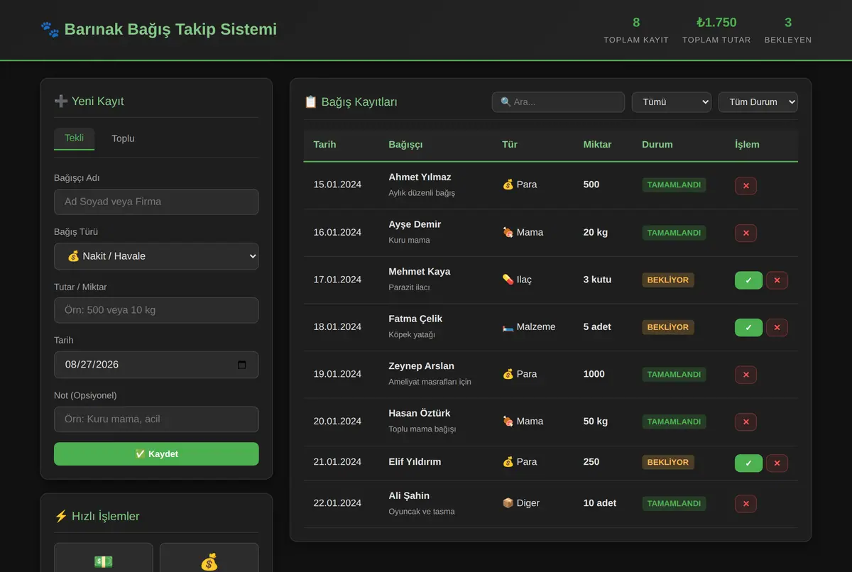
Task: Delete Ali Şahin donation record
Action: [745, 504]
